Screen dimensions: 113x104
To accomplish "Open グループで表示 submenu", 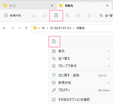I will click(81, 66).
